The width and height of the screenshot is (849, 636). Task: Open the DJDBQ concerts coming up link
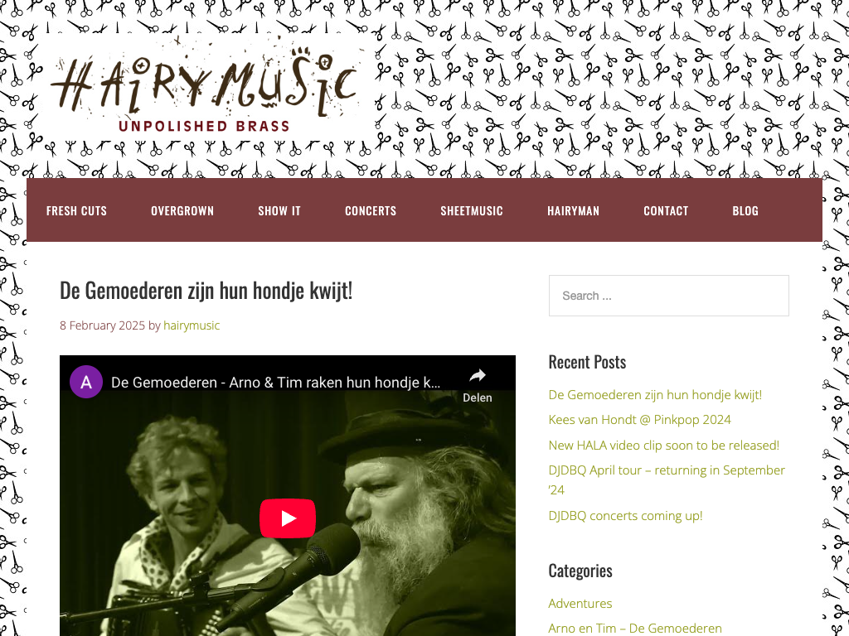point(625,516)
